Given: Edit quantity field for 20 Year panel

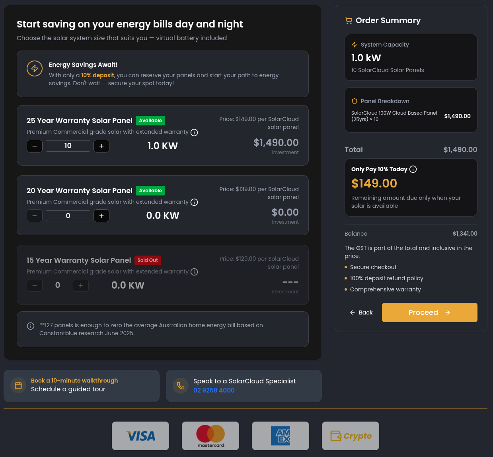Looking at the screenshot, I should pyautogui.click(x=68, y=216).
